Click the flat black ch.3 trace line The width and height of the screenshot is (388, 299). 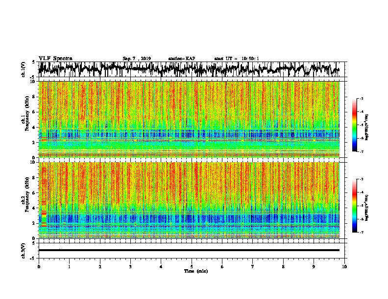pyautogui.click(x=189, y=250)
